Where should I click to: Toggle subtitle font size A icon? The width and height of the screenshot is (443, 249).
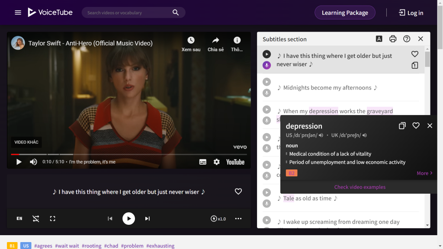(x=379, y=39)
